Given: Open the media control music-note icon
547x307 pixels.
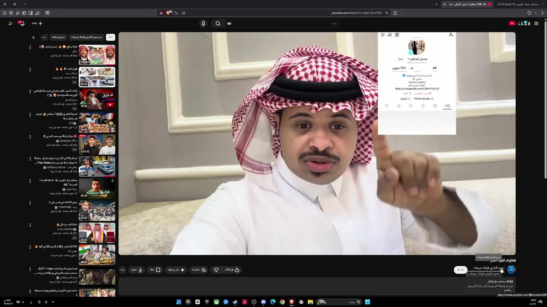Looking at the screenshot, I should point(38,13).
